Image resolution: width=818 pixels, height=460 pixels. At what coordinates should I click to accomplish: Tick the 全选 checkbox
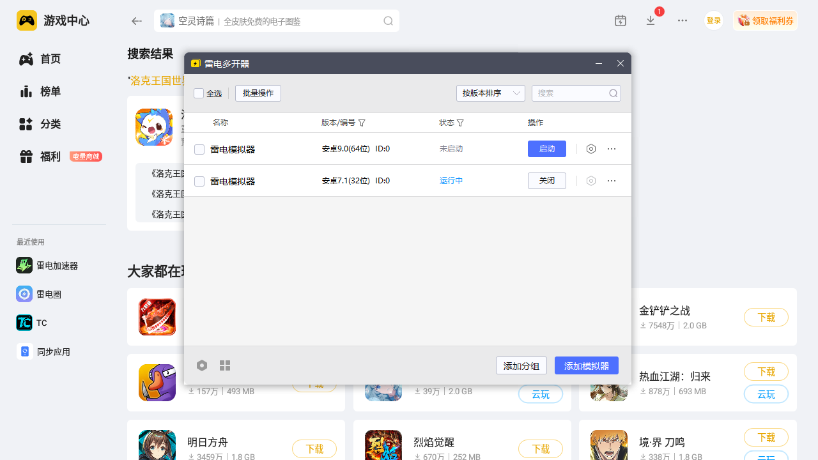(x=199, y=93)
